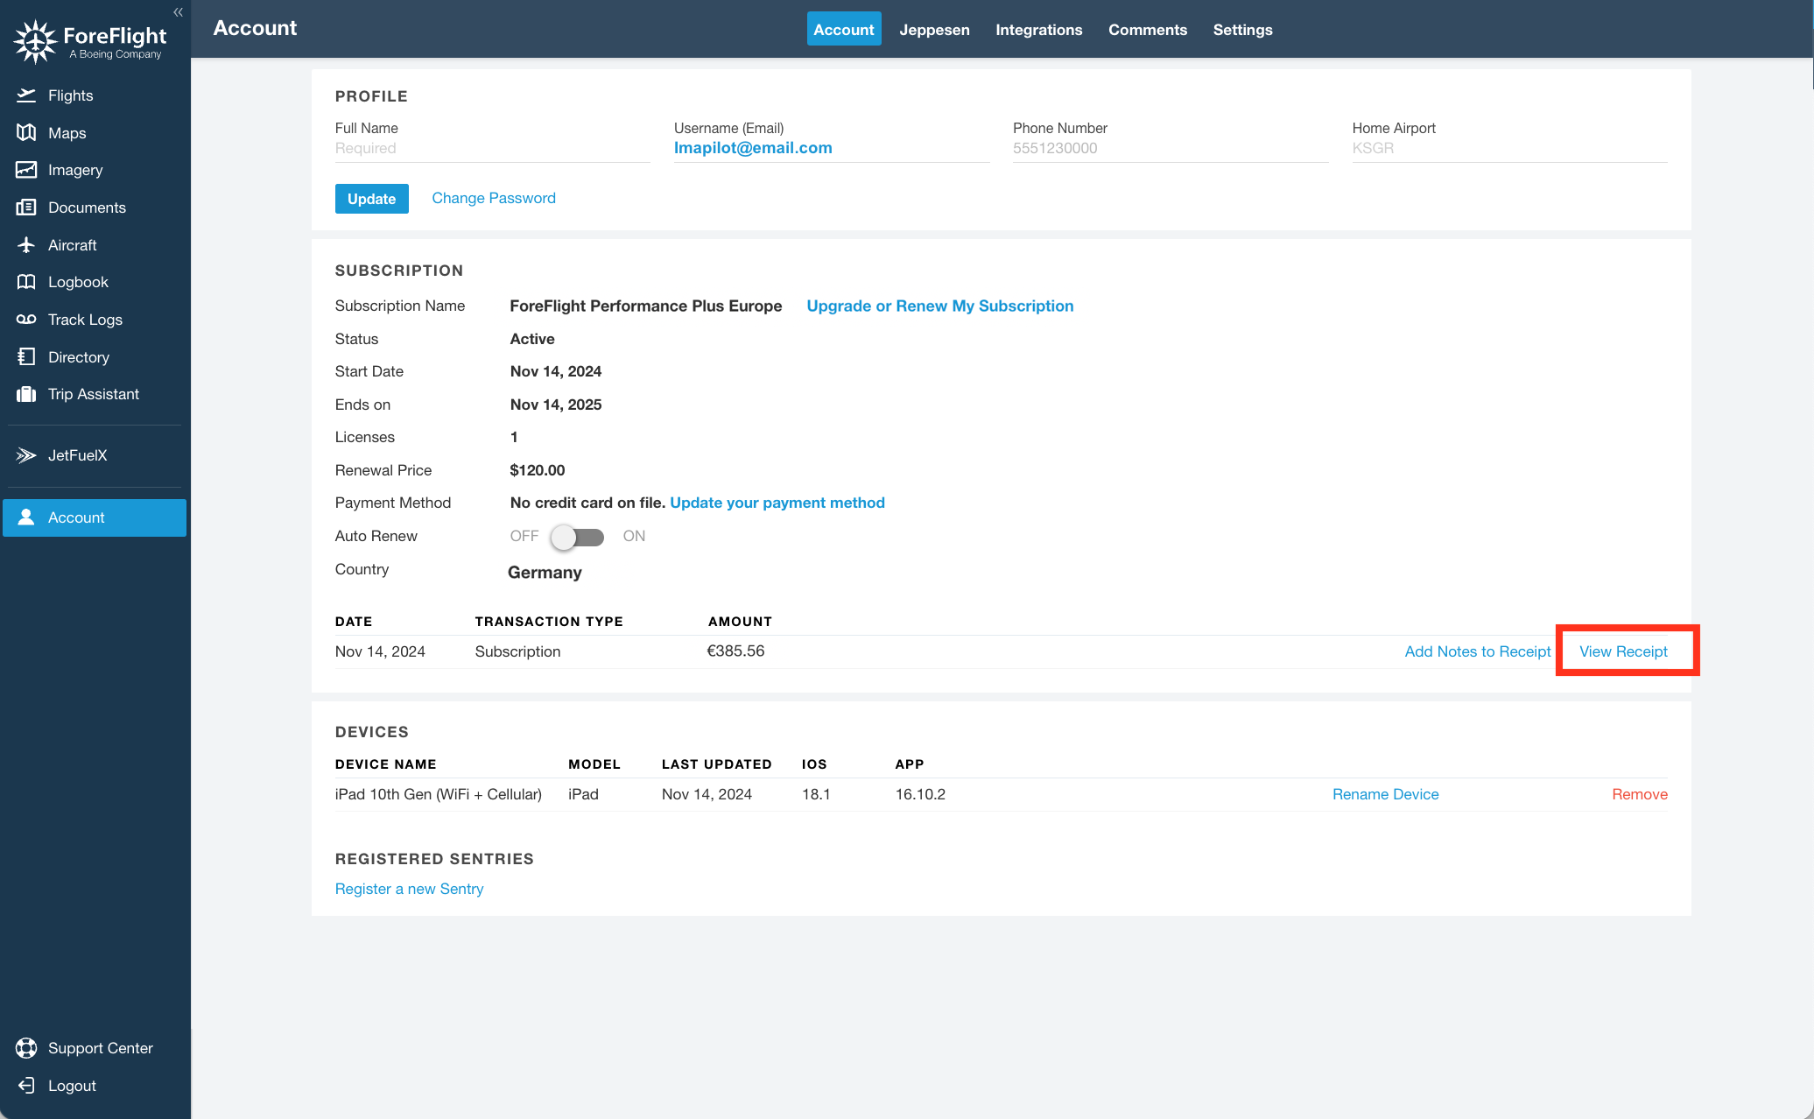The width and height of the screenshot is (1814, 1119).
Task: Open the Maps sidebar icon
Action: click(x=26, y=133)
